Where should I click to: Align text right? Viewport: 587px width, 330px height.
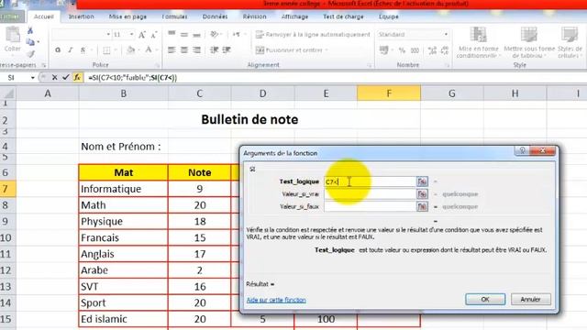(196, 49)
